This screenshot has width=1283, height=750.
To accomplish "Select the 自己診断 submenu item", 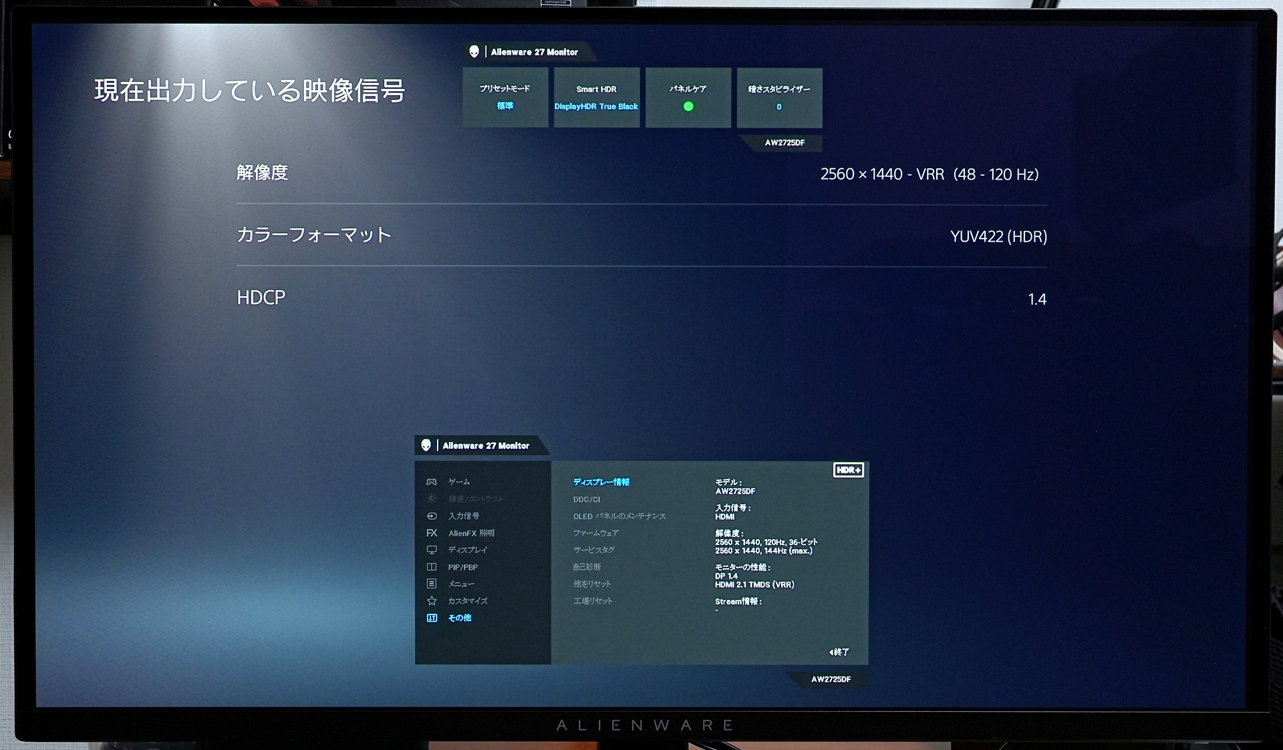I will tap(587, 567).
